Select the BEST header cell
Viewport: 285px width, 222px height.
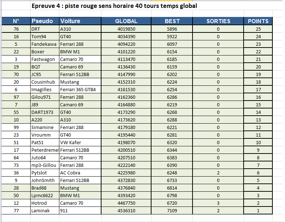click(172, 21)
